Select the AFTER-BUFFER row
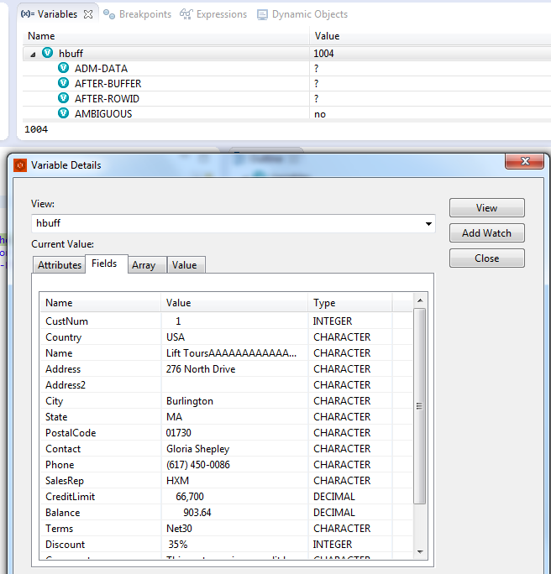The height and width of the screenshot is (574, 551). 287,83
